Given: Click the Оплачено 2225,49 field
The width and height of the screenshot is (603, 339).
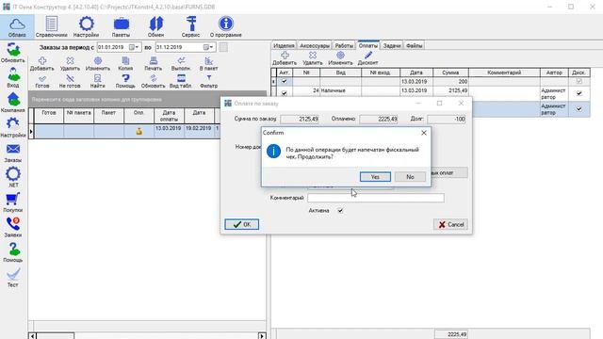Looking at the screenshot, I should [x=379, y=120].
